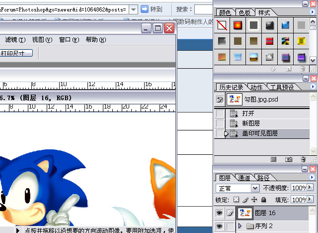Click clear style icon in Styles panel footer
This screenshot has height=233, width=318.
pyautogui.click(x=273, y=69)
